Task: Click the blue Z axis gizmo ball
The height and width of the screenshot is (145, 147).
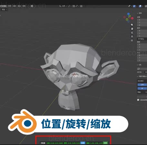Action: coord(128,14)
